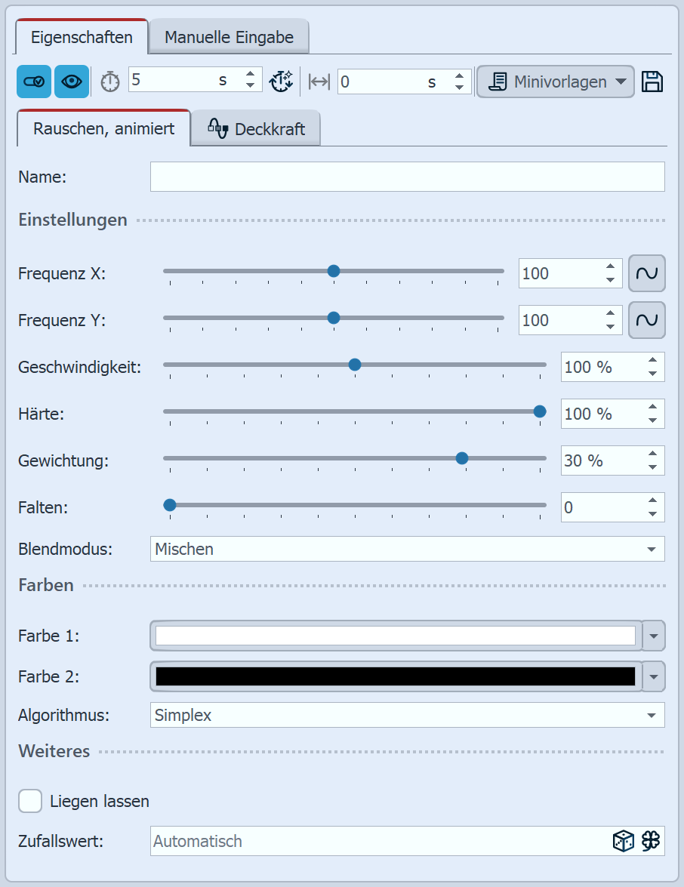Click the Frequenz Y slider handle
684x887 pixels.
point(334,318)
